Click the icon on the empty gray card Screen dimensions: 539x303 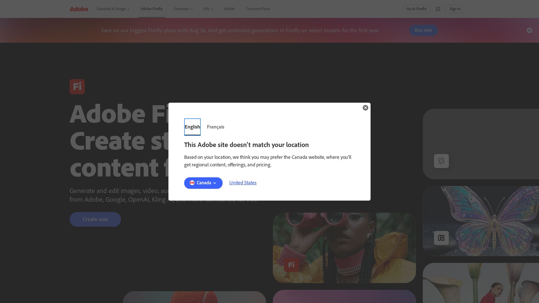[441, 161]
